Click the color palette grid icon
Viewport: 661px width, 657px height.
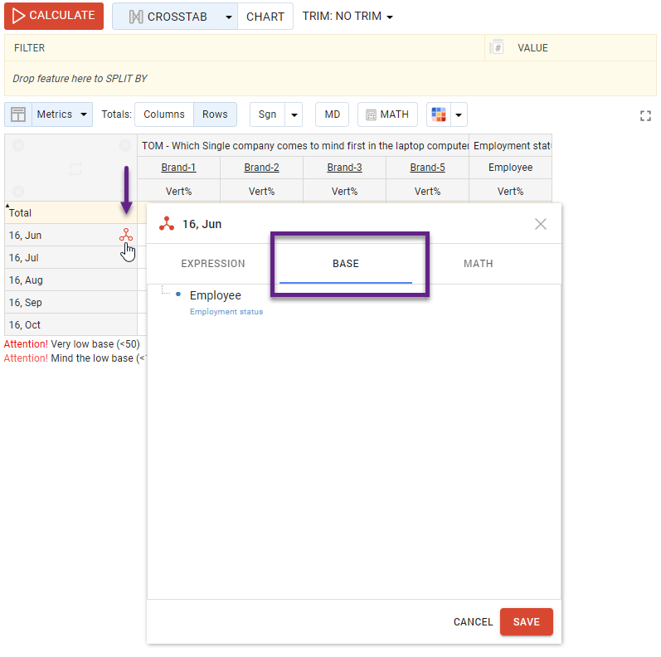(439, 114)
